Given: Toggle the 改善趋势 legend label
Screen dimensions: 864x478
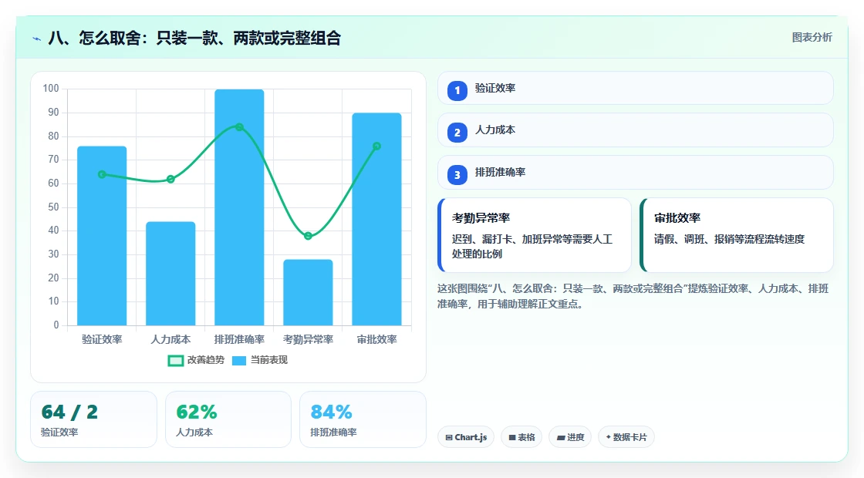Looking at the screenshot, I should coord(205,360).
